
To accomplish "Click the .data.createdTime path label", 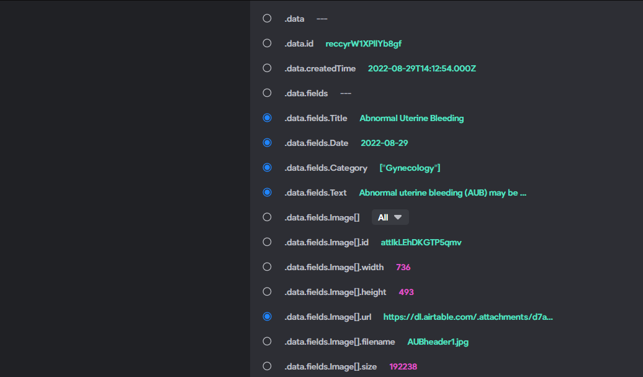I will [320, 68].
